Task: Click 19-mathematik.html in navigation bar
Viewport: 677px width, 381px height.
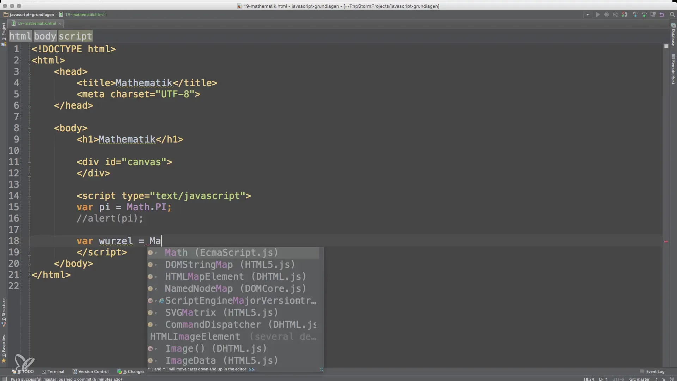Action: [x=82, y=14]
